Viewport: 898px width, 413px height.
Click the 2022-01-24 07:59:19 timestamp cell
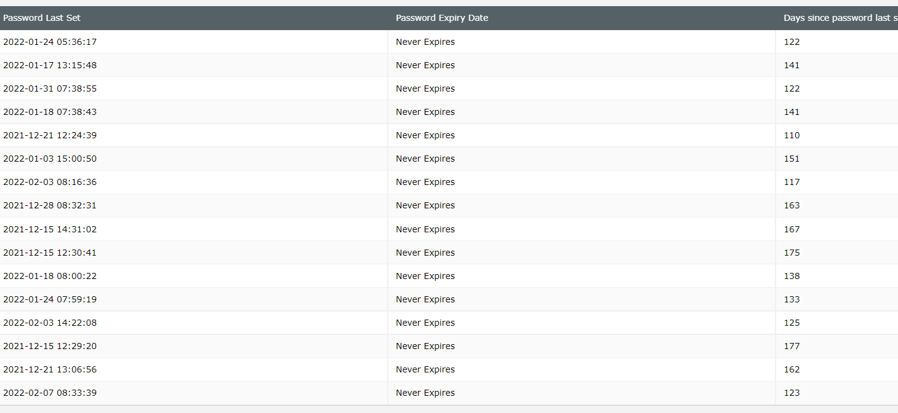tap(50, 299)
